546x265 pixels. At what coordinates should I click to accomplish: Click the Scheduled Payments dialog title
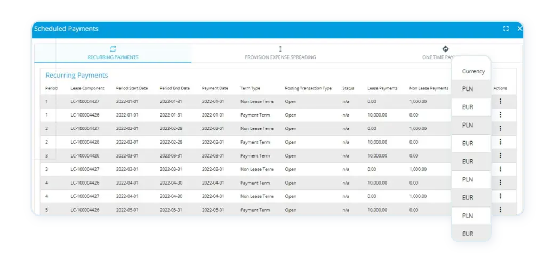66,29
